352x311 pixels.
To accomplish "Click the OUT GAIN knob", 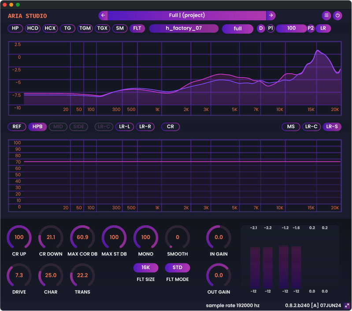I will click(219, 276).
